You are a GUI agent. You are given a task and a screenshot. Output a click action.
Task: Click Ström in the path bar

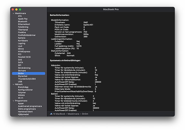tap(85, 114)
